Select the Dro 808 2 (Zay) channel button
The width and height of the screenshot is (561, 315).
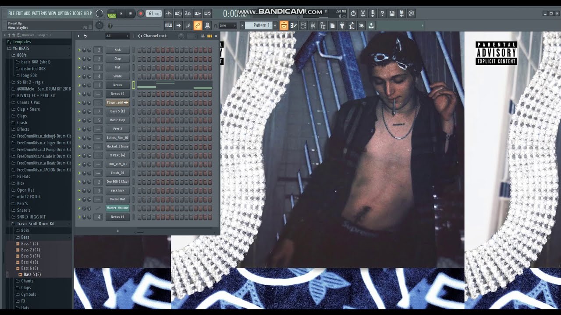tap(117, 182)
